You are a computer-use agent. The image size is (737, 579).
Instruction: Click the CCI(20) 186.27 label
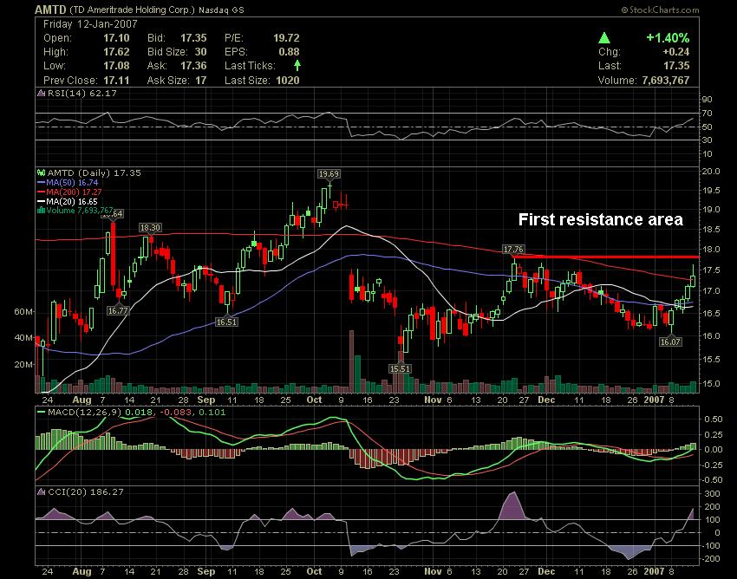point(86,491)
